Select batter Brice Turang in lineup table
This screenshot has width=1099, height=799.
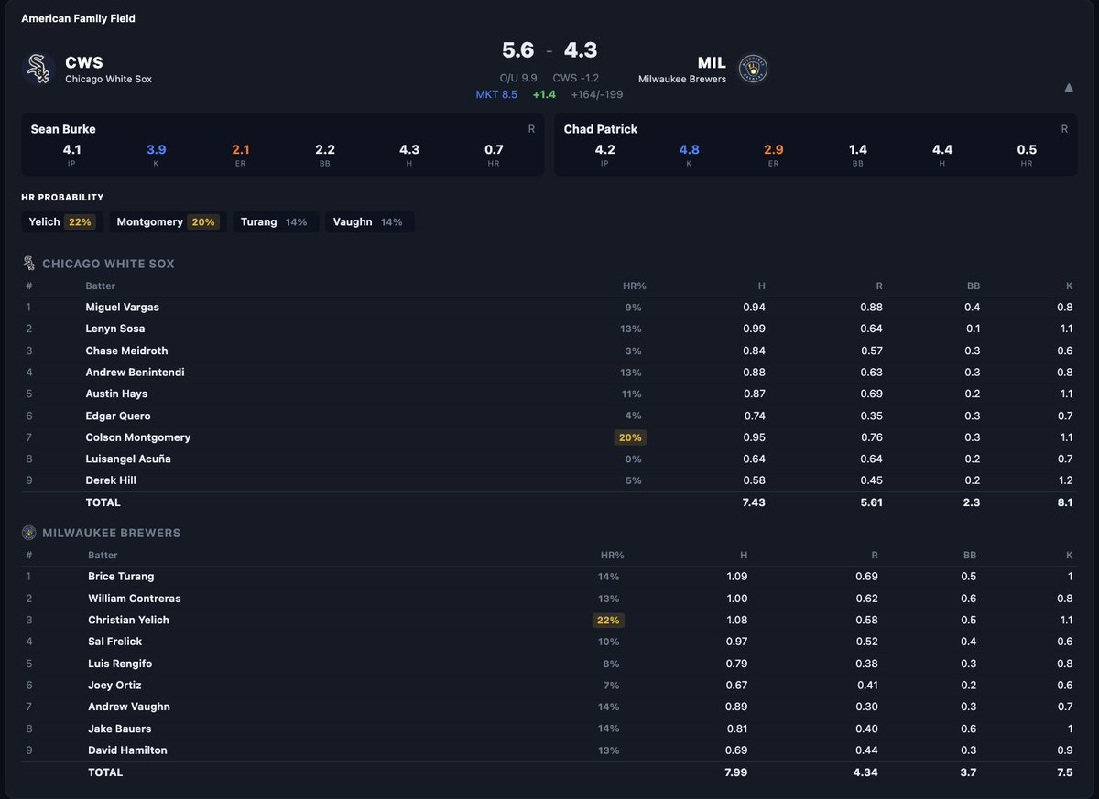[121, 577]
